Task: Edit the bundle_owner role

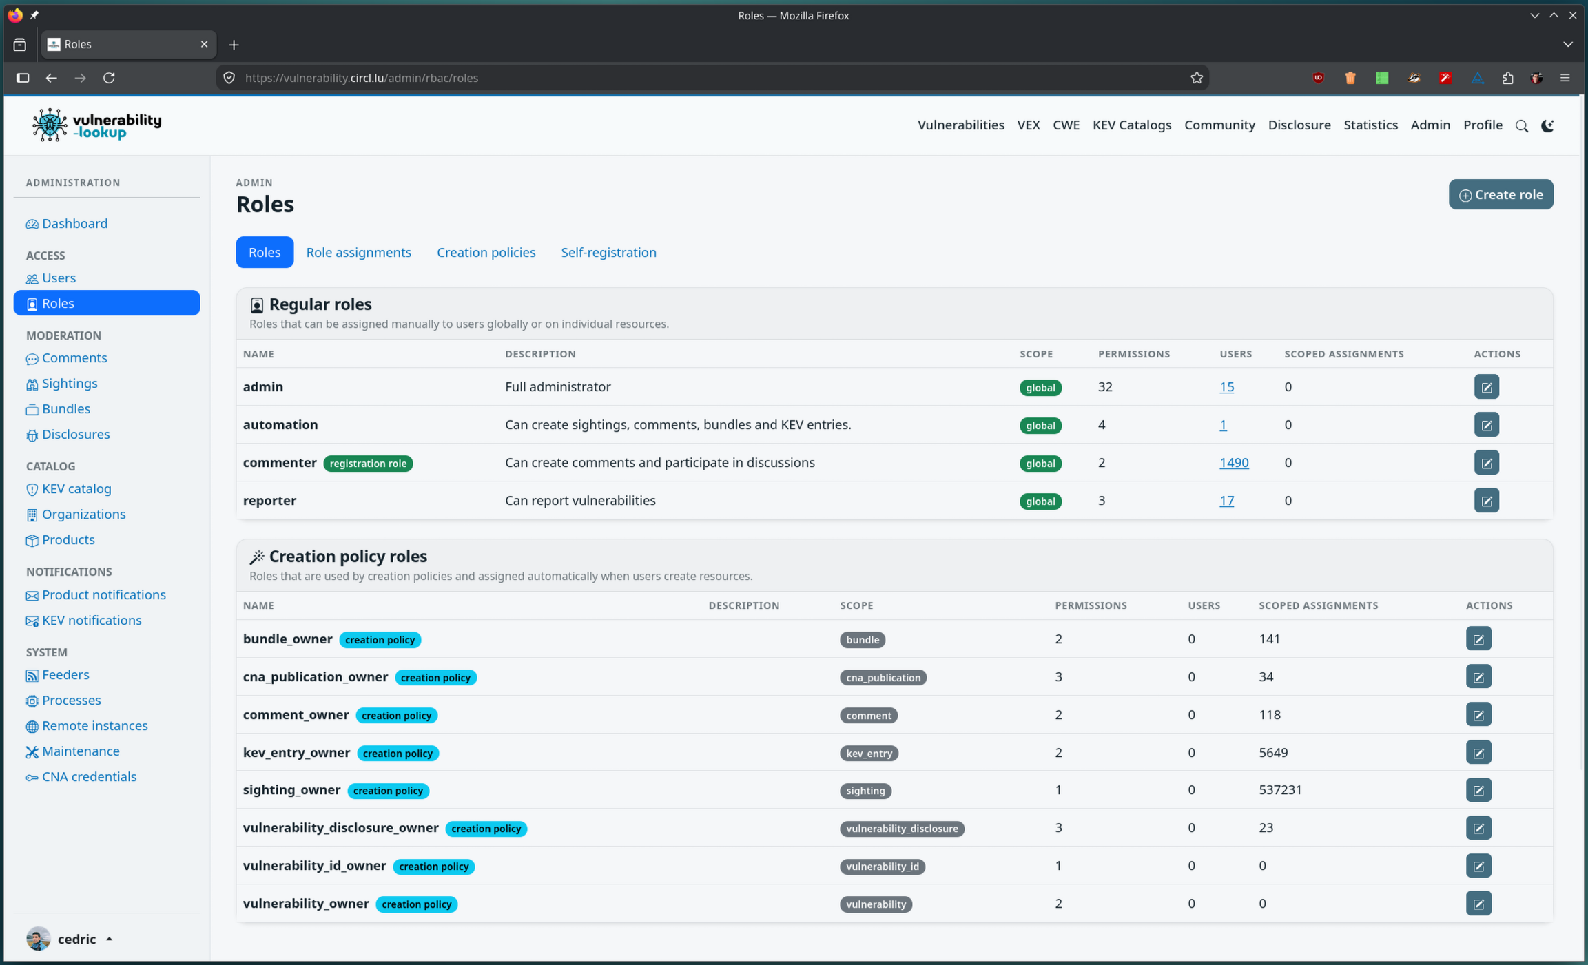Action: click(1478, 639)
